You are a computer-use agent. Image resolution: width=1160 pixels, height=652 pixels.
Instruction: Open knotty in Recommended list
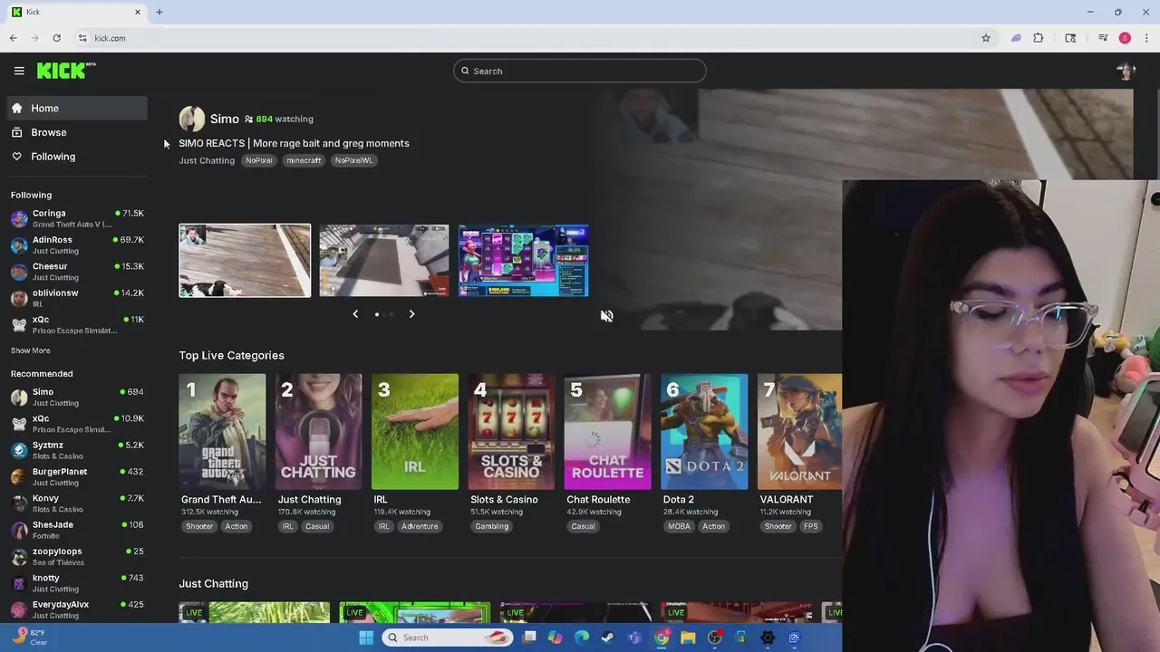[x=78, y=583]
